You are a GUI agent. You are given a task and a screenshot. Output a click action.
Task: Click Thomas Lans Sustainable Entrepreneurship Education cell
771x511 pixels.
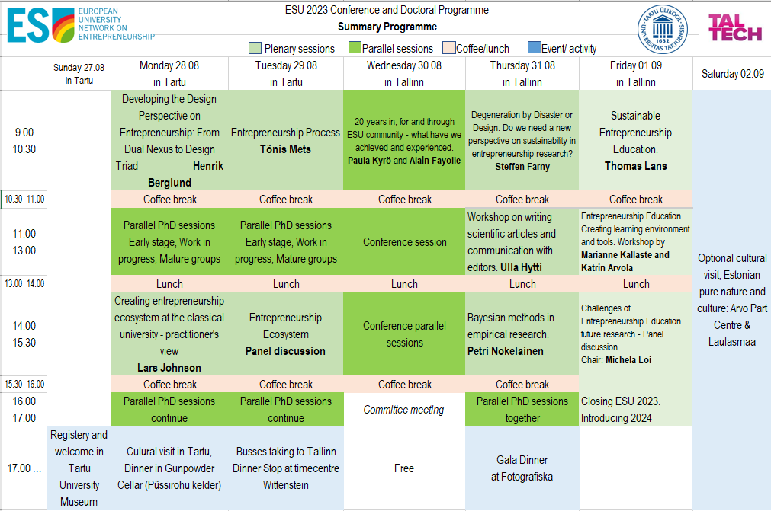click(635, 141)
